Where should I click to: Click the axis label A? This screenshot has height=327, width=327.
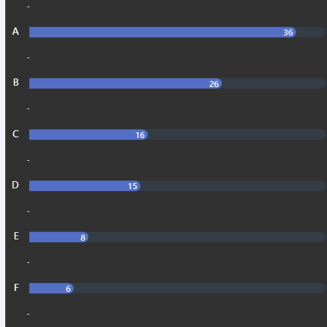point(16,31)
